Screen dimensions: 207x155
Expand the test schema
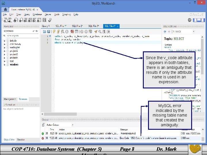point(5,61)
